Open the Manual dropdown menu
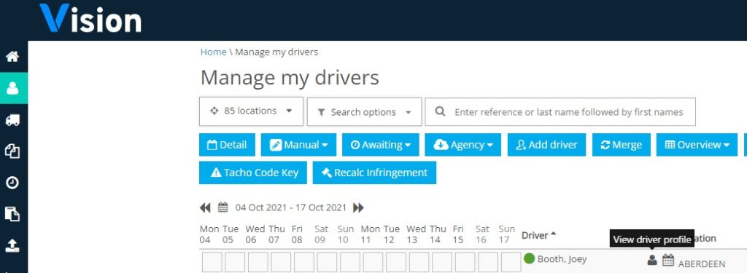This screenshot has width=747, height=273. 298,145
